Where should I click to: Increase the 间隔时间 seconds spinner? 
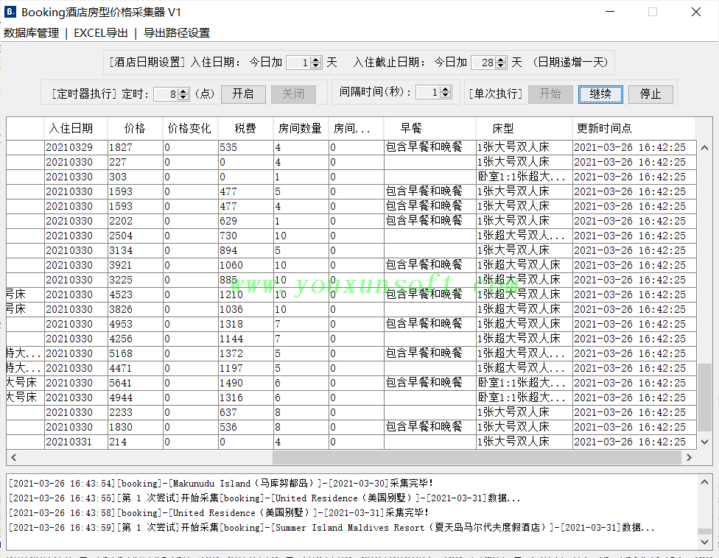445,89
